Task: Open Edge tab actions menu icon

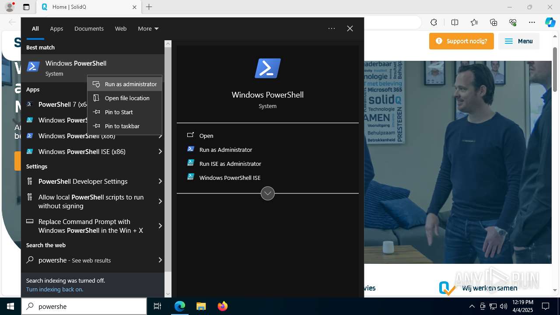Action: [x=26, y=7]
